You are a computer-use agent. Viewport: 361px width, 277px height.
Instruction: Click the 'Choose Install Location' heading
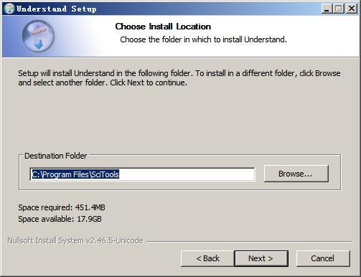163,27
